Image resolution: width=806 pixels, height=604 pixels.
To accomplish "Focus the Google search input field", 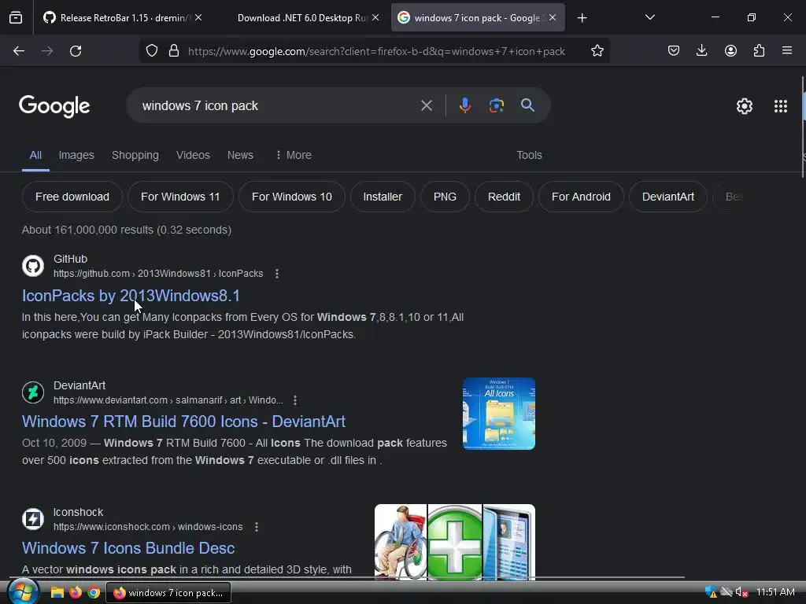I will [278, 106].
